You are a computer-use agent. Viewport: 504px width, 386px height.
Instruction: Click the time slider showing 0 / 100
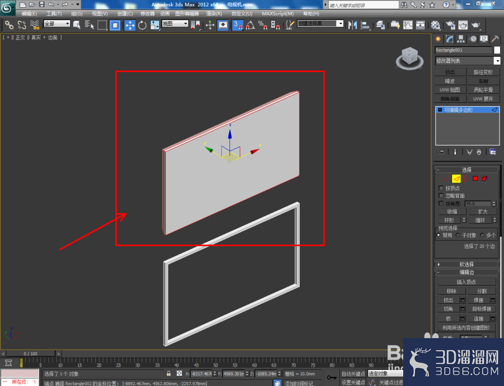(31, 354)
